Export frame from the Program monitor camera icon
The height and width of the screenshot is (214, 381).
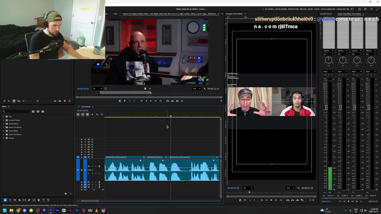click(x=297, y=200)
